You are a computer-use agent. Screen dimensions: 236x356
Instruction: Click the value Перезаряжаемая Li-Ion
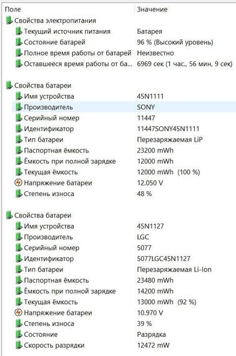click(174, 269)
